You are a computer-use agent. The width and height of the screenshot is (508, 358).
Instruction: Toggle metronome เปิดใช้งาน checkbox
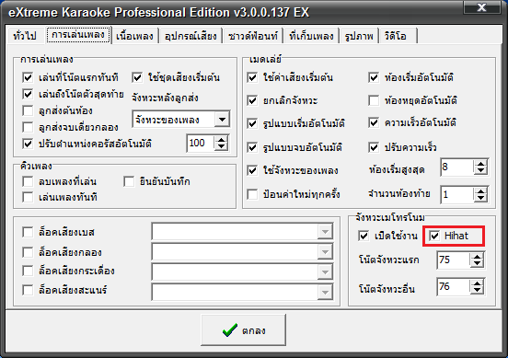click(364, 236)
